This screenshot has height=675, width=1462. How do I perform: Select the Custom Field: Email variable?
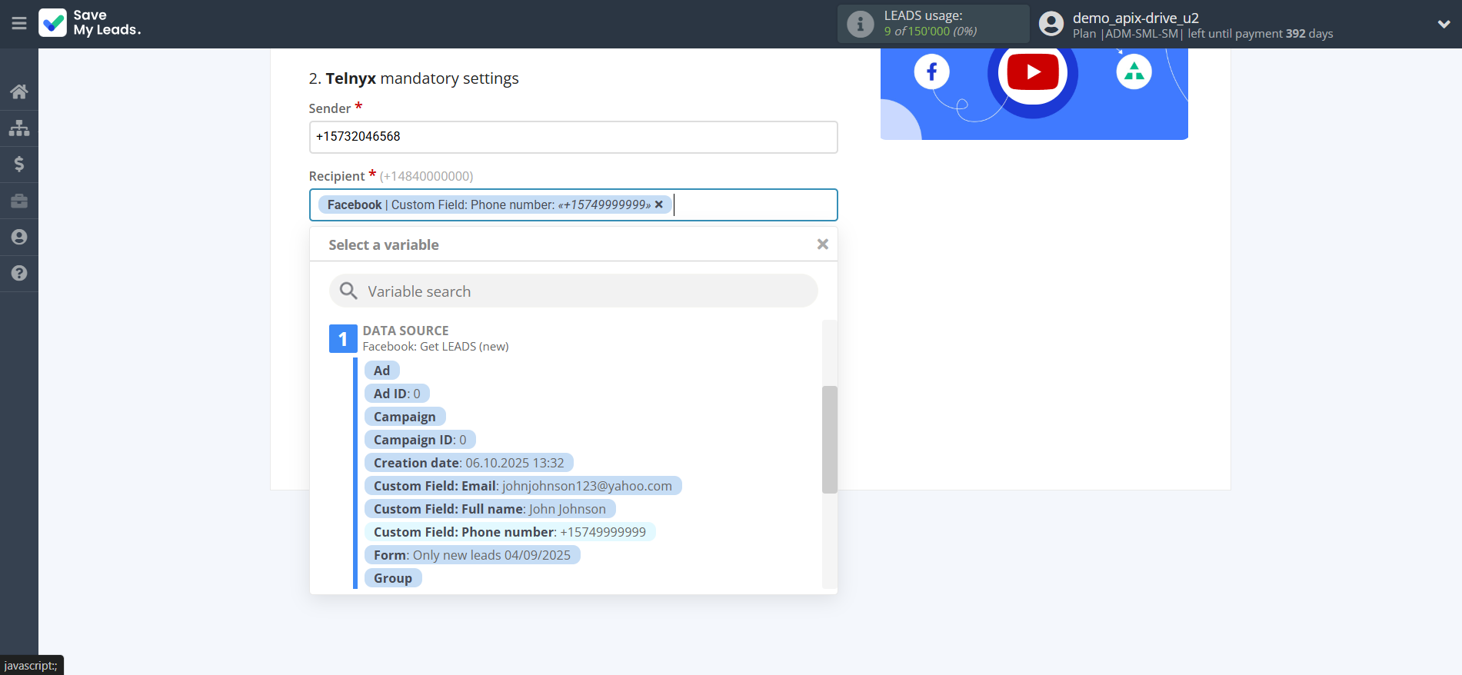pyautogui.click(x=522, y=486)
